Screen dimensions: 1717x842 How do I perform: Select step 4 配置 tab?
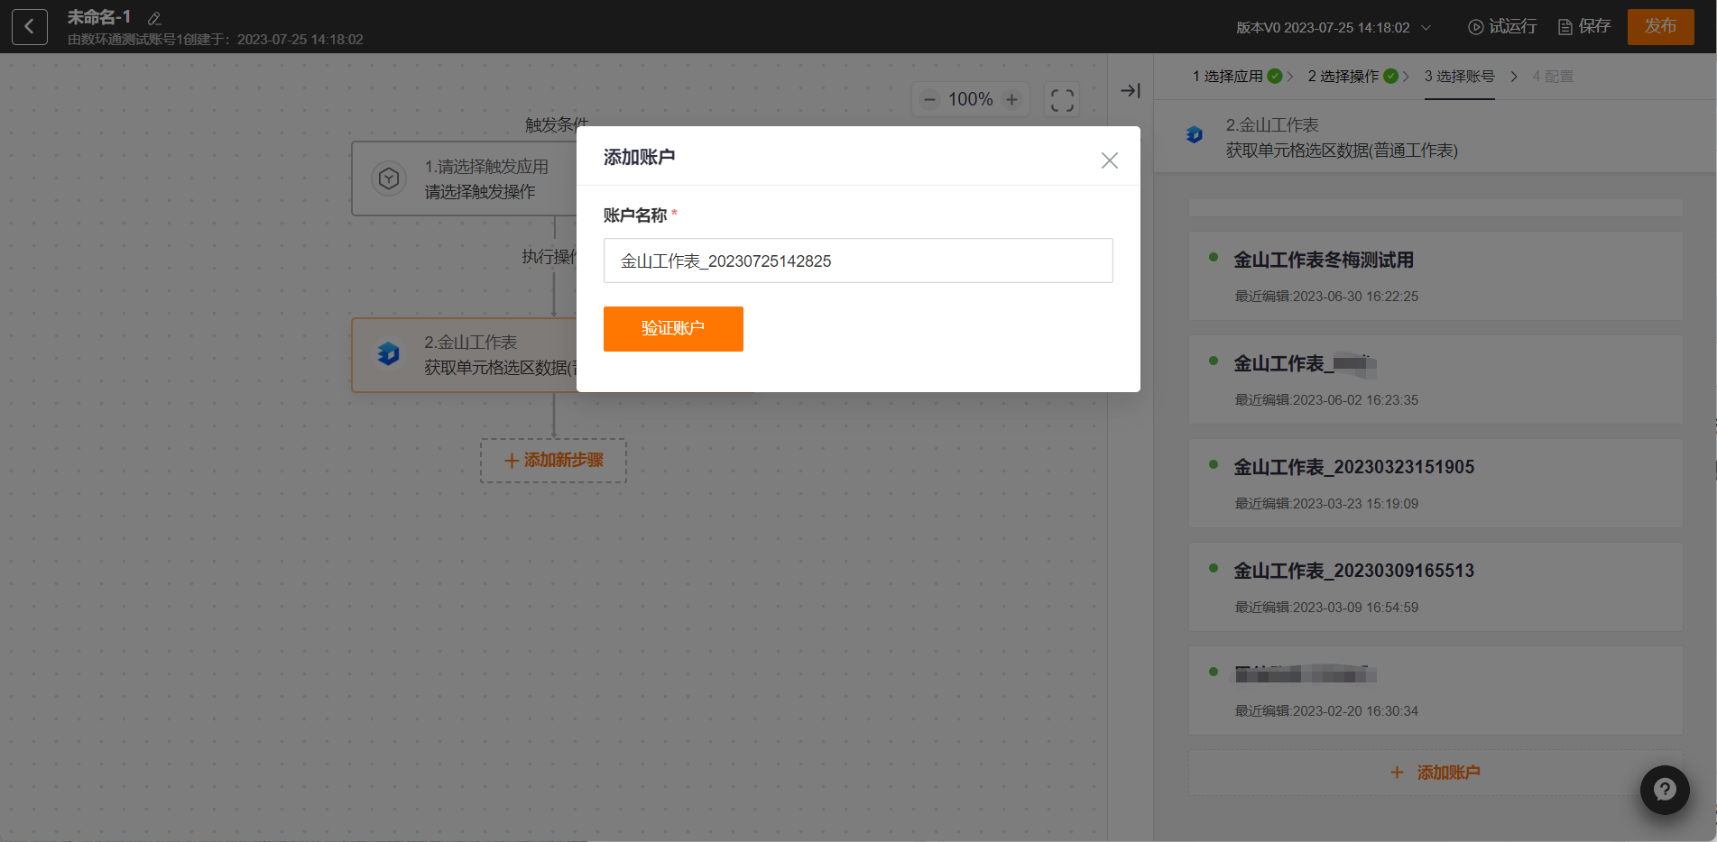click(x=1553, y=77)
